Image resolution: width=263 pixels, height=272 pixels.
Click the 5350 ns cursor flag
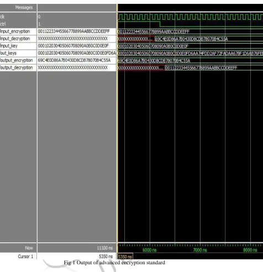click(x=125, y=257)
